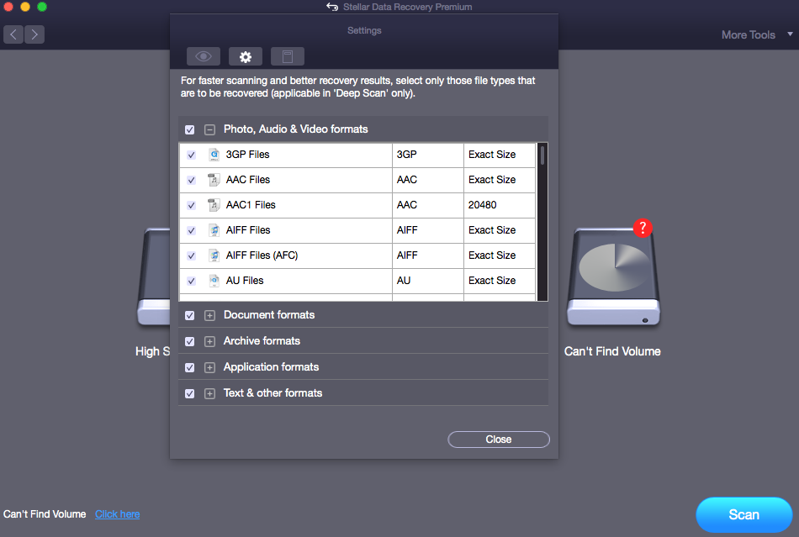Click the AAC1 Files file-type icon
Viewport: 799px width, 537px height.
214,204
